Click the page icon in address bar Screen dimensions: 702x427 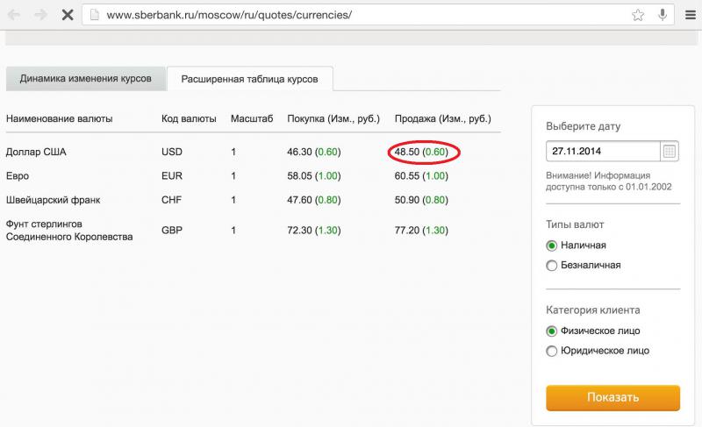[93, 16]
